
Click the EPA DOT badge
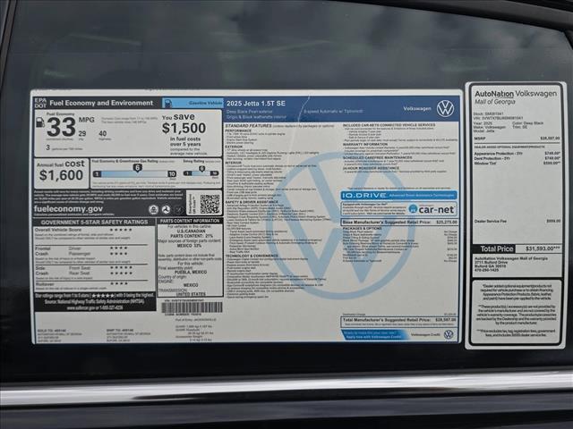(x=38, y=104)
